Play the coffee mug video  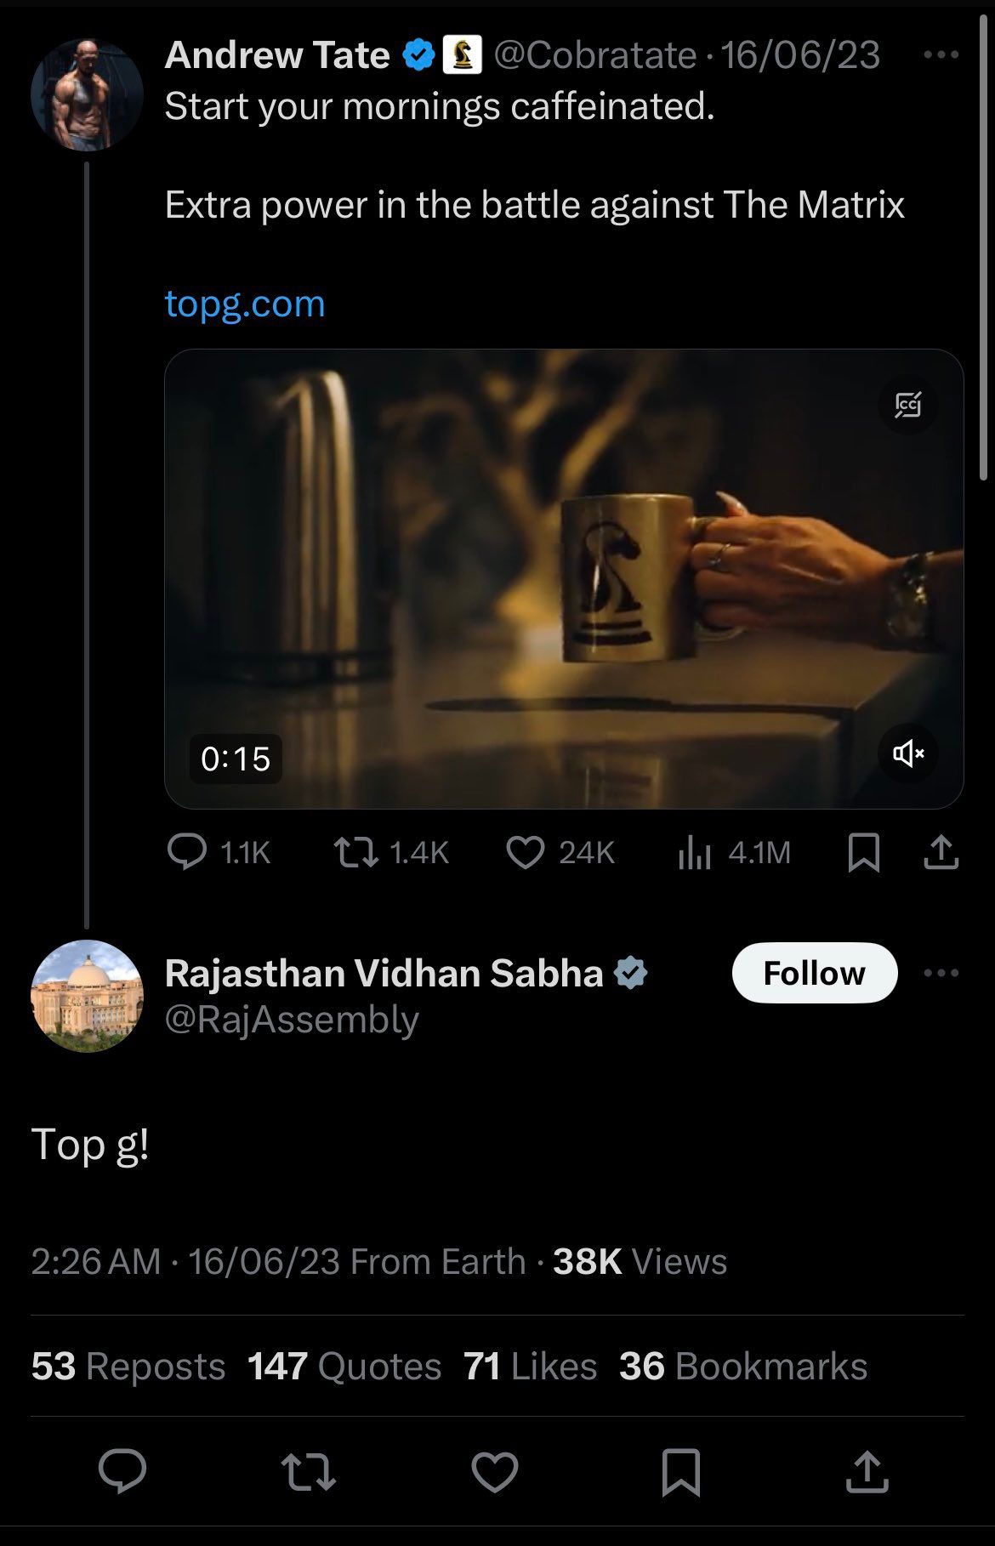[563, 578]
